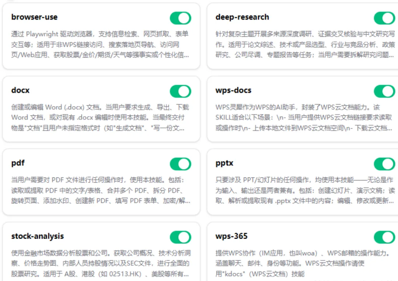The height and width of the screenshot is (281, 398).
Task: Click the deep-research description paragraph
Action: [x=305, y=45]
